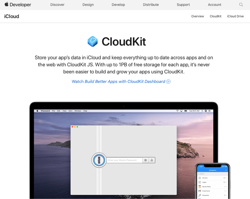250x199 pixels.
Task: Go to the Support section
Action: (183, 5)
